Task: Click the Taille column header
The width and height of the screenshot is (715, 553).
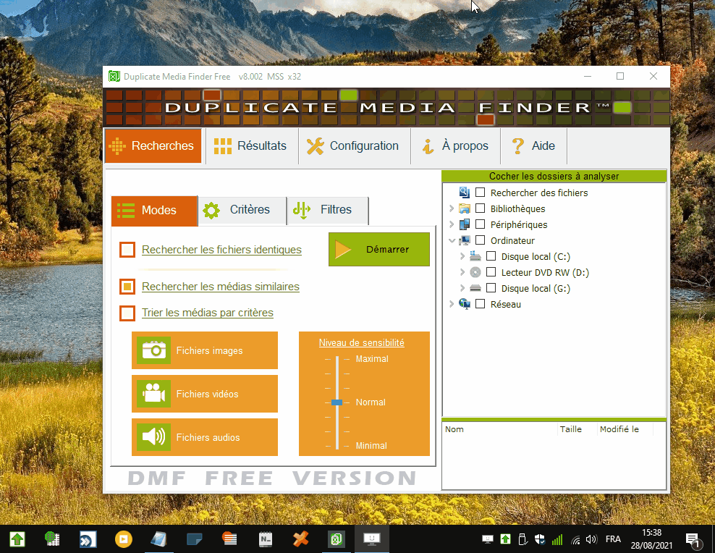Action: point(577,429)
